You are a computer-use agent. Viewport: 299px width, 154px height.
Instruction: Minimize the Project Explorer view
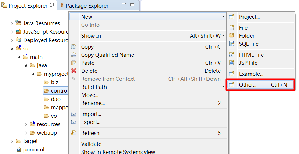click(124, 4)
